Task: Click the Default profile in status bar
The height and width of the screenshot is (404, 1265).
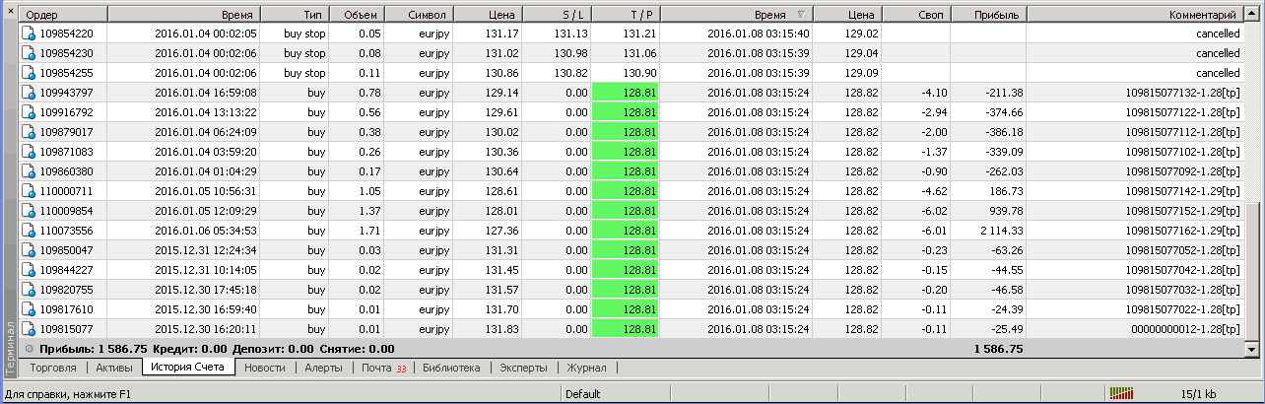Action: click(x=583, y=394)
